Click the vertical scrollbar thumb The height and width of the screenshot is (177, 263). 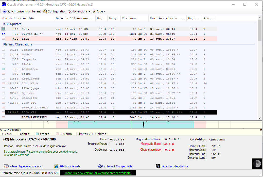pos(259,30)
